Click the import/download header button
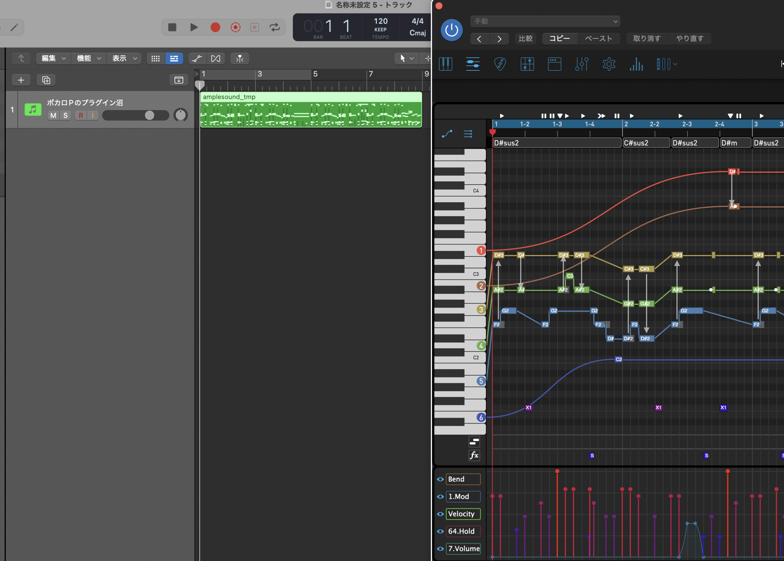Viewport: 784px width, 561px height. pyautogui.click(x=179, y=80)
